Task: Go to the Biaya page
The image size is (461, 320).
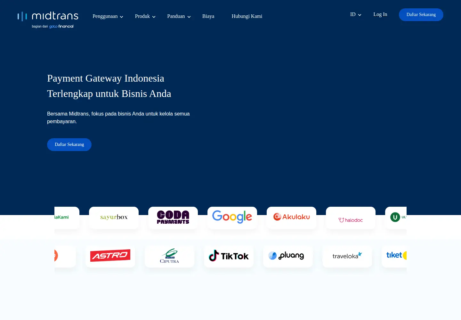Action: pyautogui.click(x=208, y=16)
